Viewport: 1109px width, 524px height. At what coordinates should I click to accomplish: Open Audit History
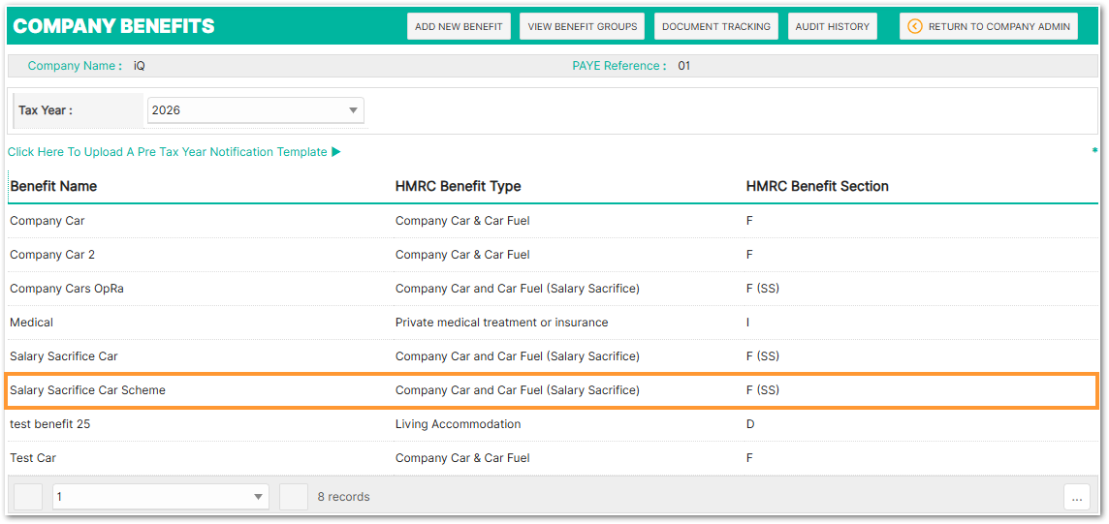(x=833, y=26)
